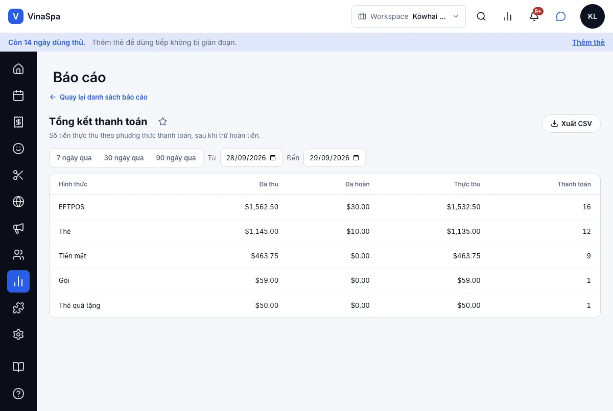
Task: Open the receipt/sales icon in sidebar
Action: pyautogui.click(x=18, y=122)
